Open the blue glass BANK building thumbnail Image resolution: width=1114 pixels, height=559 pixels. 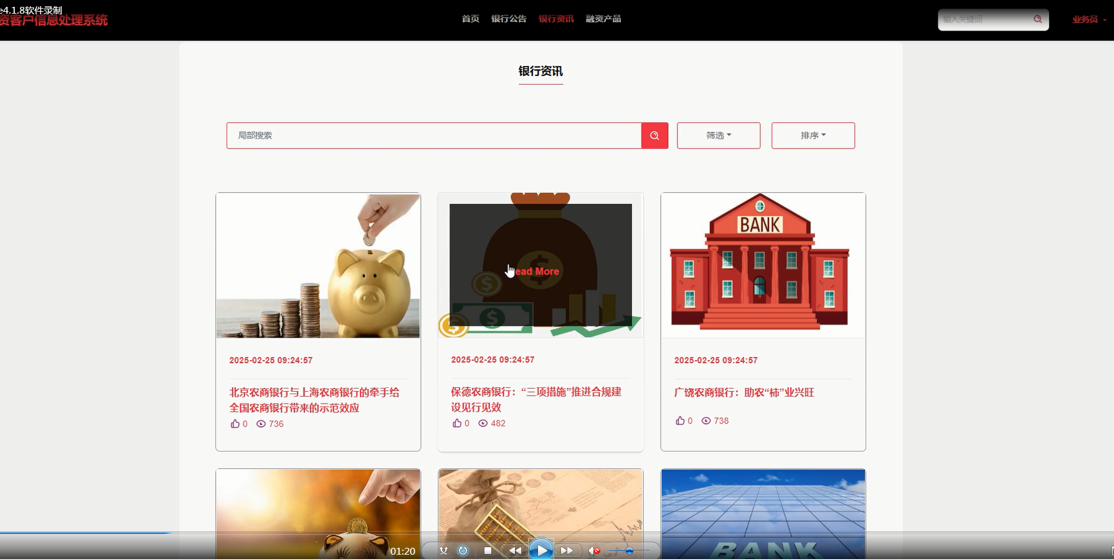pyautogui.click(x=763, y=514)
